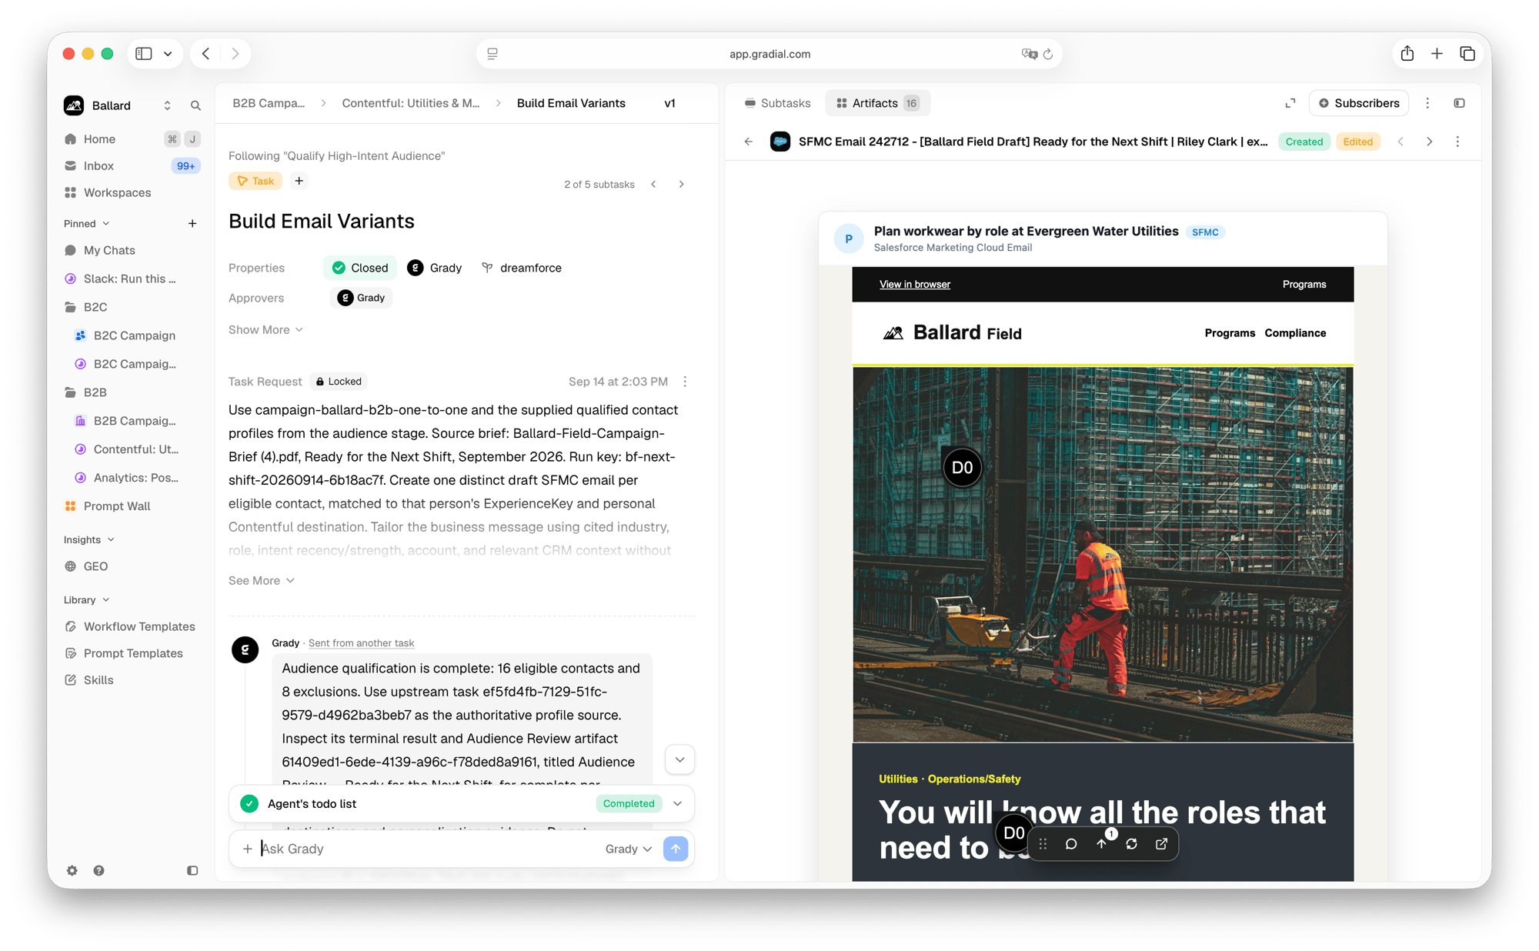
Task: Open Settings gear at sidebar bottom
Action: point(72,870)
